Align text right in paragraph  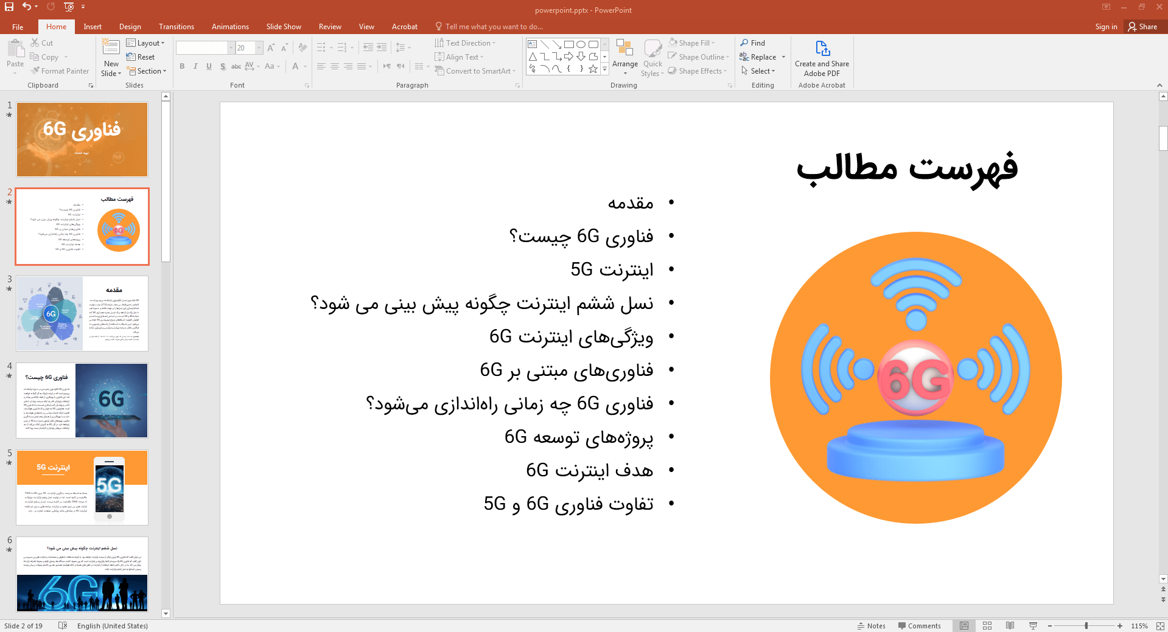coord(348,66)
